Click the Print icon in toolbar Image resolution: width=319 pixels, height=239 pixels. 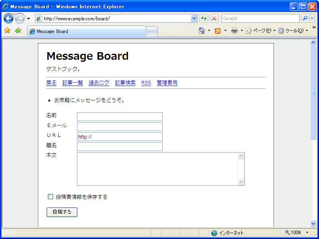(234, 31)
